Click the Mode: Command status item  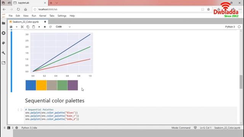(x=181, y=128)
